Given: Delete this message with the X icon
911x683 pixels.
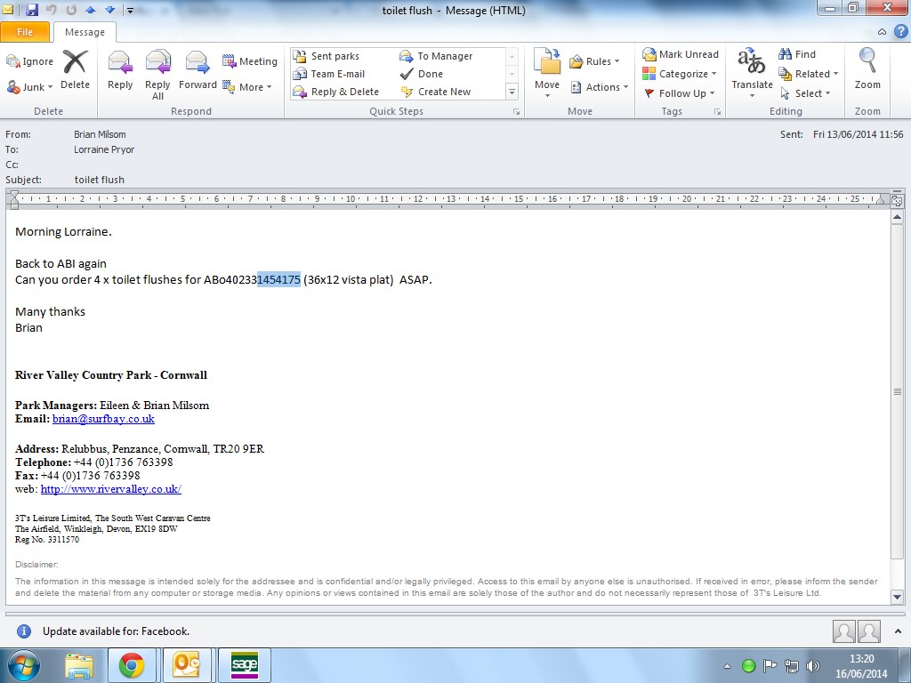Looking at the screenshot, I should [75, 70].
